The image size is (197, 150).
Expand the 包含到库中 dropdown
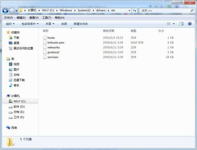[x=30, y=24]
